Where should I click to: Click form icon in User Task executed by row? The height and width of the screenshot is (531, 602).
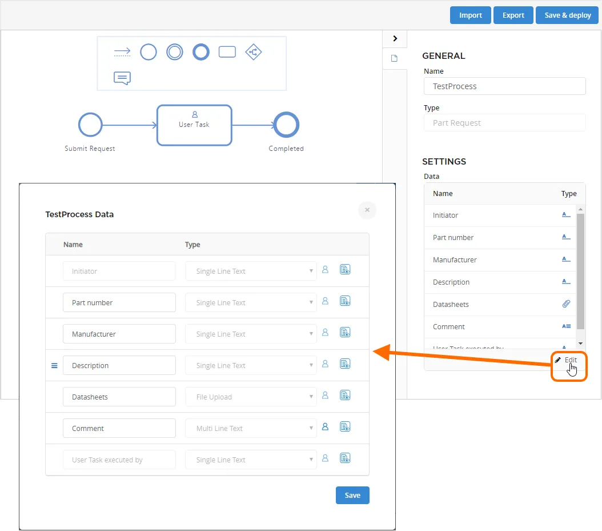click(x=345, y=458)
